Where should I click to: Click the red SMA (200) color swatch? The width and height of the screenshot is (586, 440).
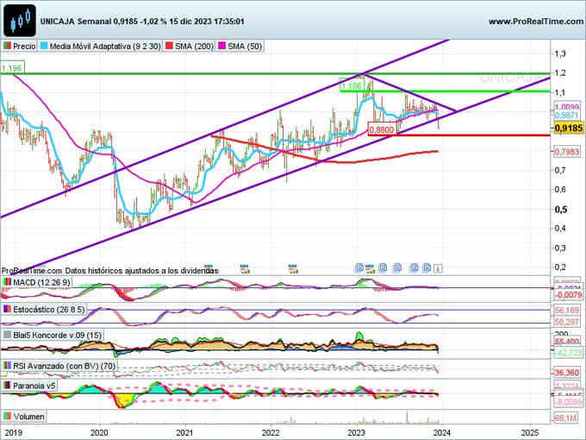[x=169, y=46]
